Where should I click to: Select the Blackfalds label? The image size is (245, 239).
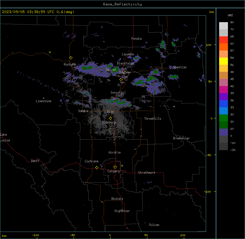(x=125, y=63)
